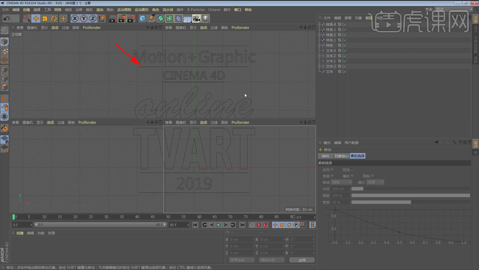This screenshot has width=479, height=270.
Task: Adjust the 宽度 slider bar
Action: pyautogui.click(x=411, y=202)
